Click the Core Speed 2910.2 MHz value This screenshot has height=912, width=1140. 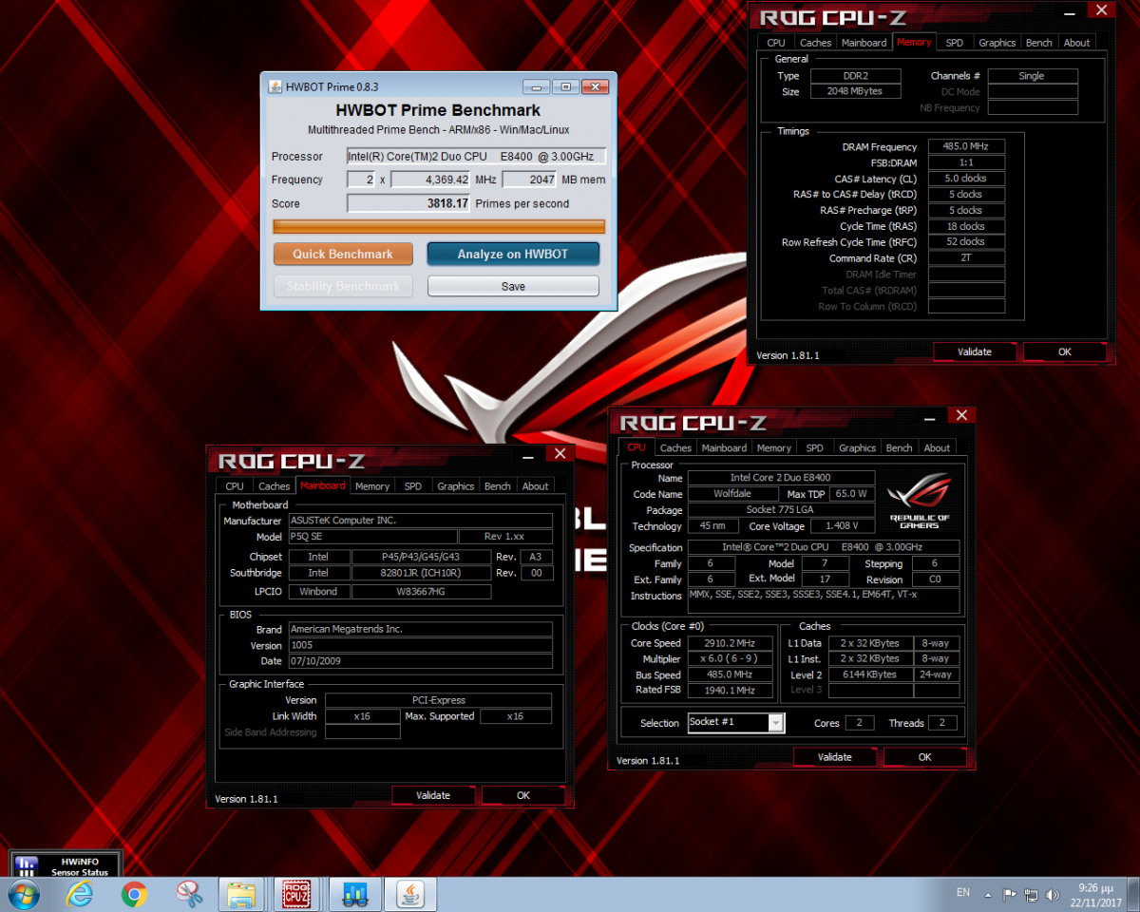[730, 643]
